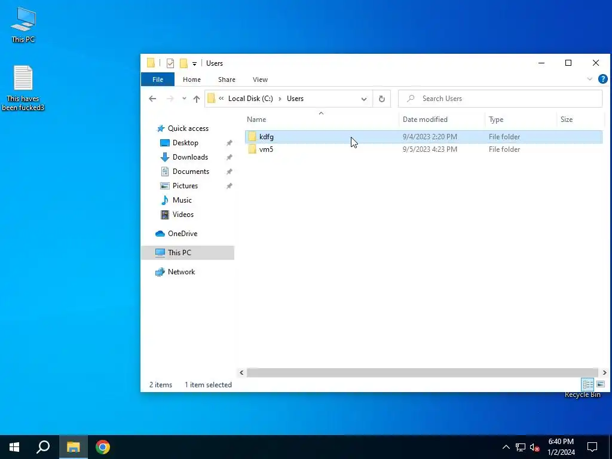This screenshot has height=459, width=612.
Task: Click the horizontal scrollbar thumb
Action: (422, 372)
